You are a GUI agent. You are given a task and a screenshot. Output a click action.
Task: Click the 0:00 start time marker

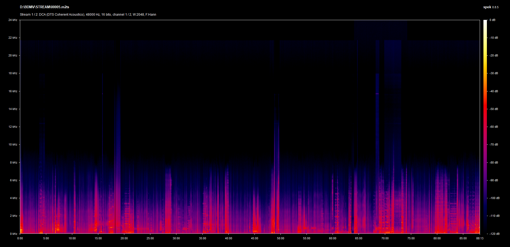20,238
